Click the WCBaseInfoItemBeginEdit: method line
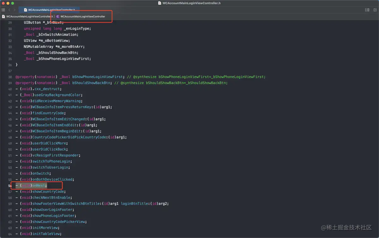 (58, 131)
